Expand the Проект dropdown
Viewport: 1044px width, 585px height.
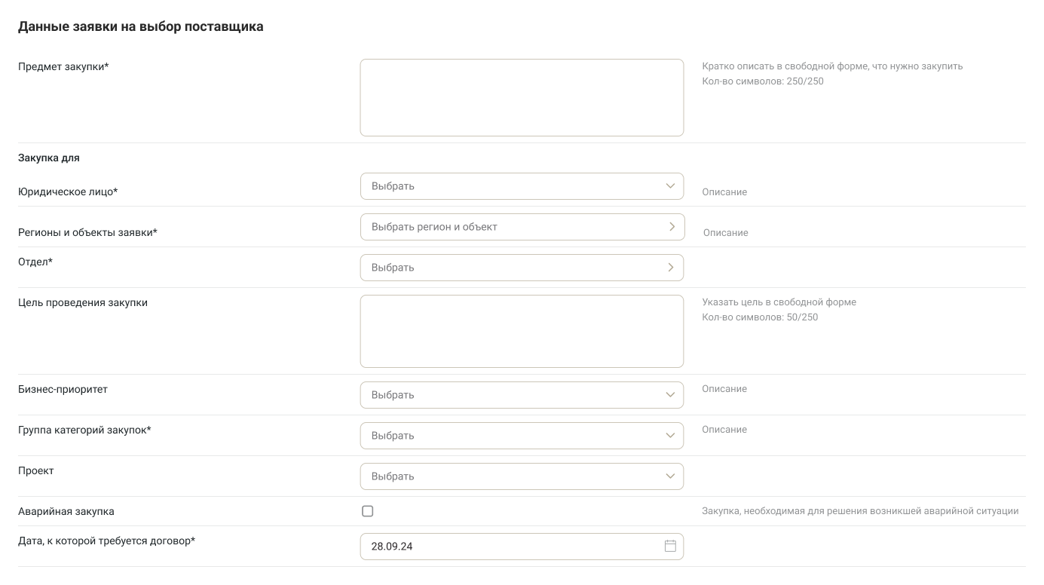click(x=522, y=476)
